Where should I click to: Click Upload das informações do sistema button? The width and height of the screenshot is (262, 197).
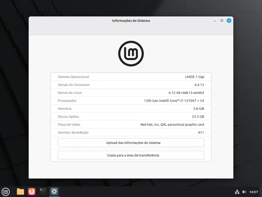pos(131,143)
